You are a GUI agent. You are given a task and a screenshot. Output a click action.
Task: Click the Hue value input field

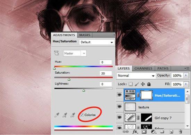coord(106,62)
